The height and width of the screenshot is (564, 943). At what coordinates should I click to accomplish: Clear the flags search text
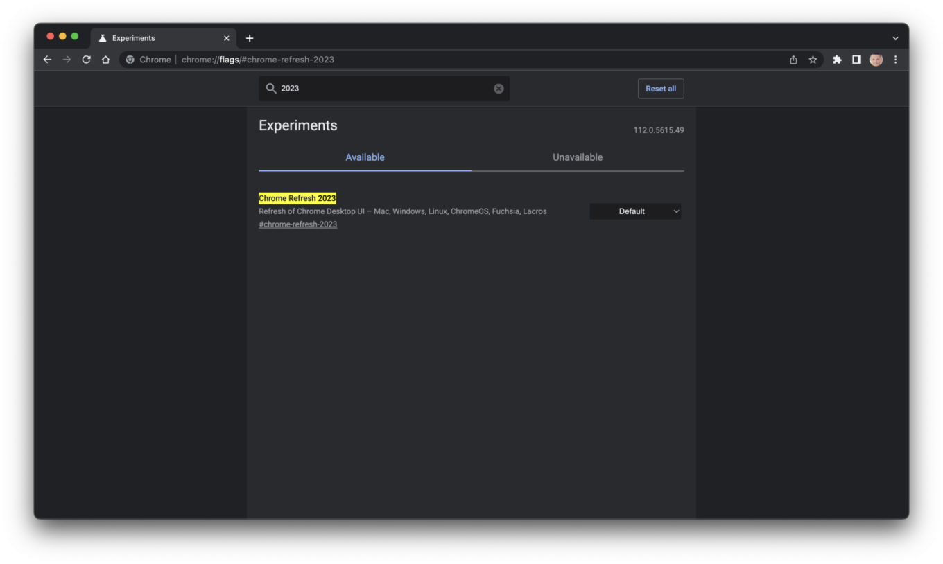pos(499,89)
